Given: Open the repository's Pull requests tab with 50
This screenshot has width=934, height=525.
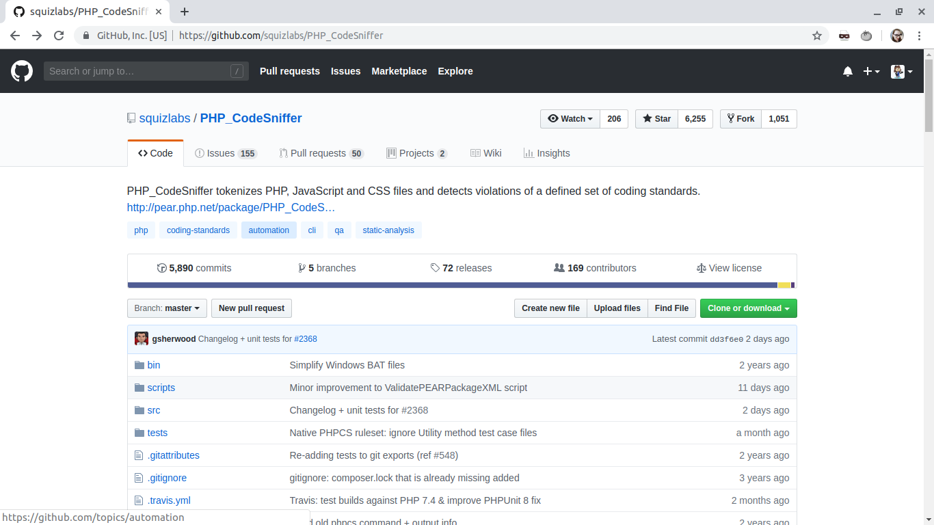Looking at the screenshot, I should (x=321, y=153).
